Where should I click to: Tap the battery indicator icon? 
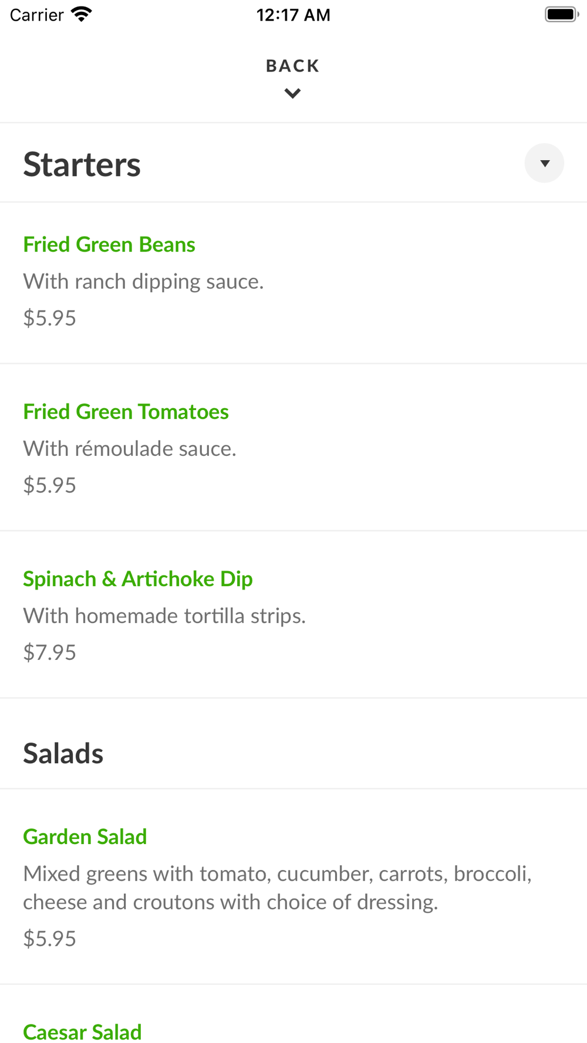(x=561, y=14)
